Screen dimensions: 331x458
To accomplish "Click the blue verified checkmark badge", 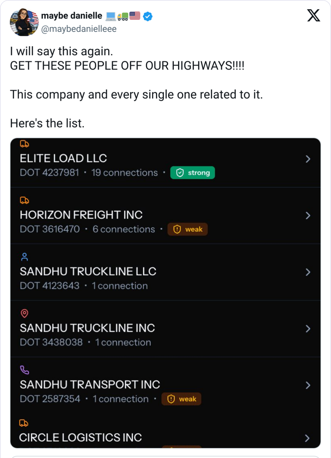I will [x=147, y=16].
